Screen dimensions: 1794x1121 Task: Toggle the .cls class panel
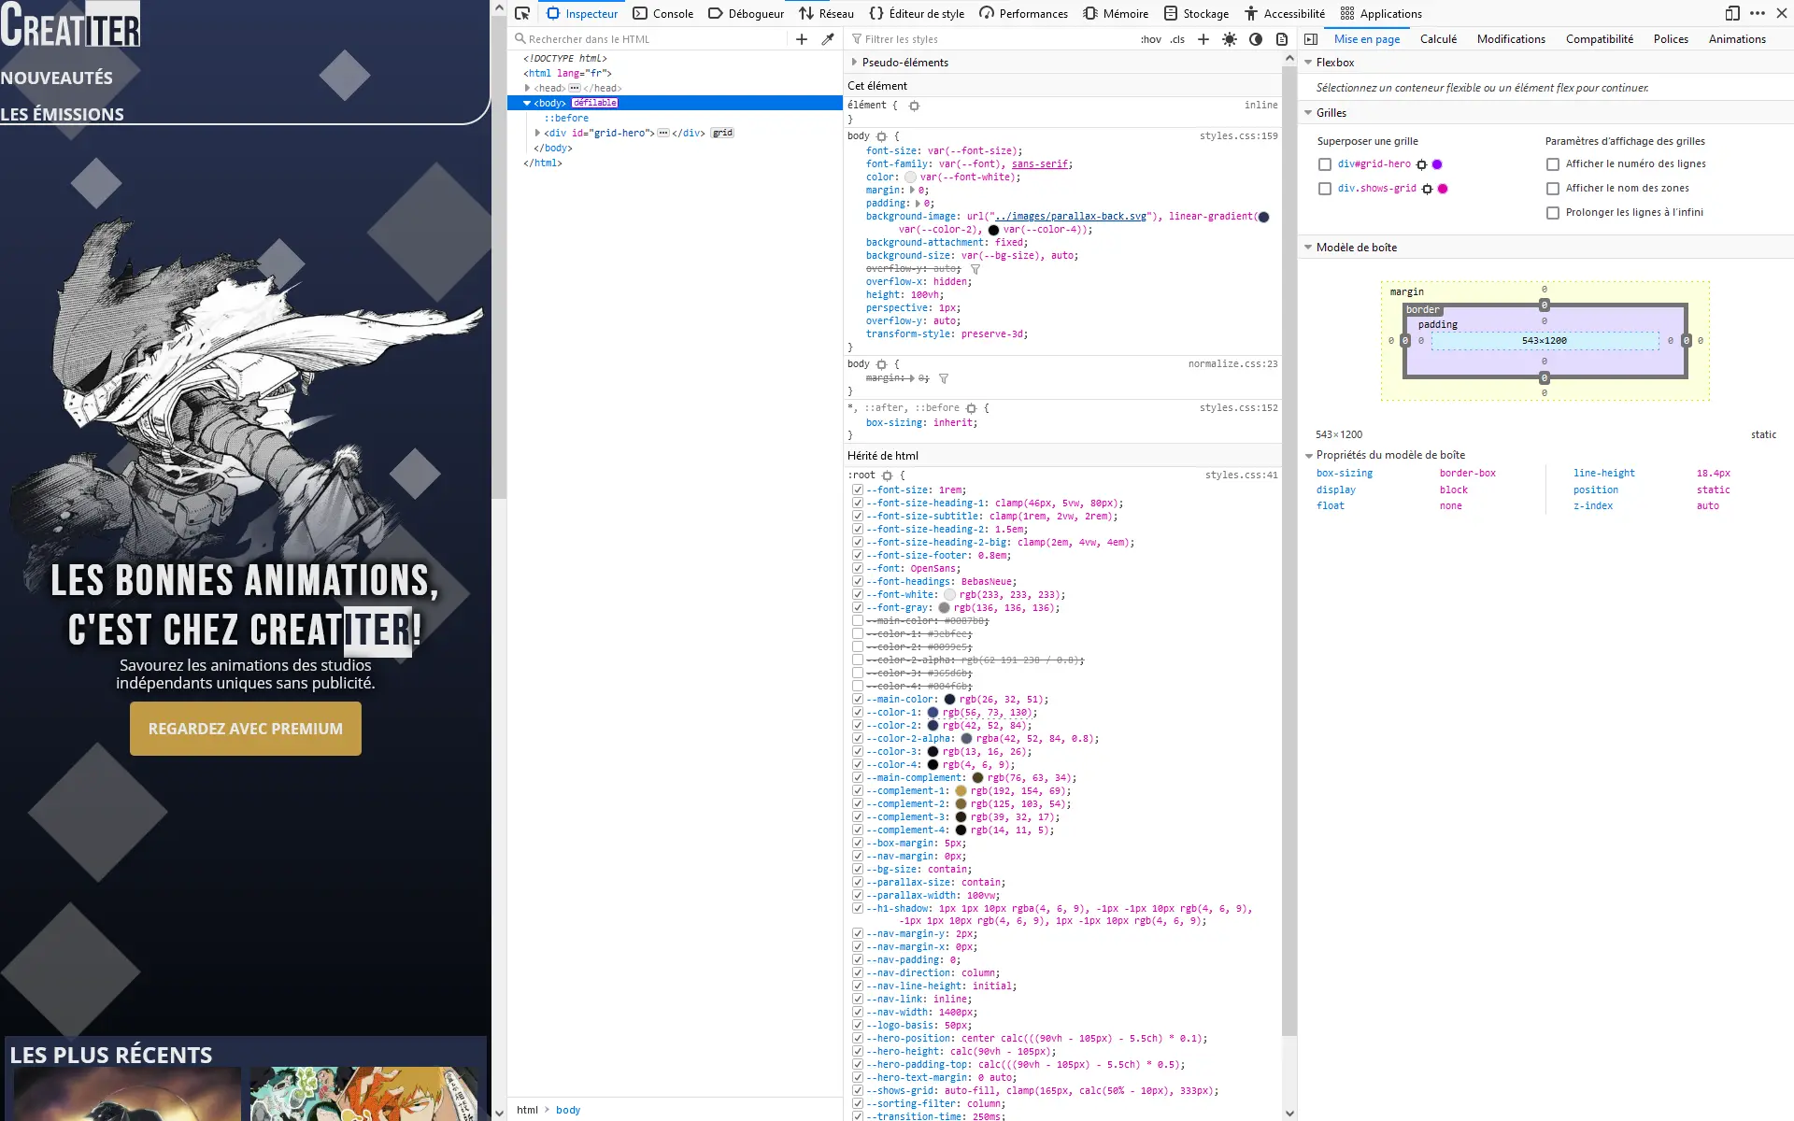click(x=1177, y=39)
